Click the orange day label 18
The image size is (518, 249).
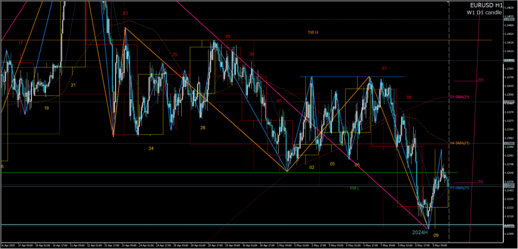point(47,108)
